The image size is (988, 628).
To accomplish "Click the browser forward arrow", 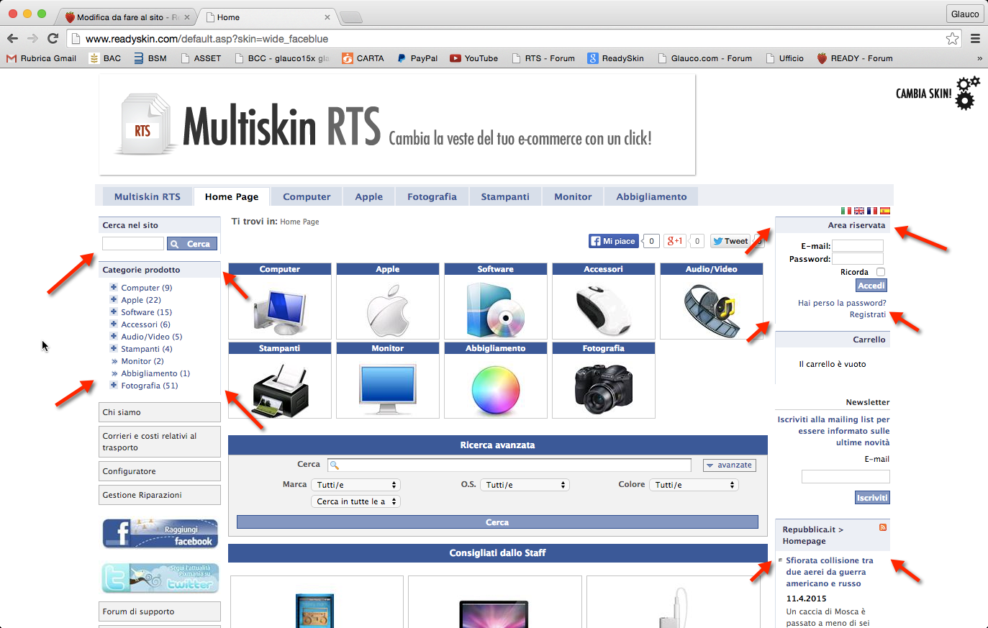I will tap(32, 39).
